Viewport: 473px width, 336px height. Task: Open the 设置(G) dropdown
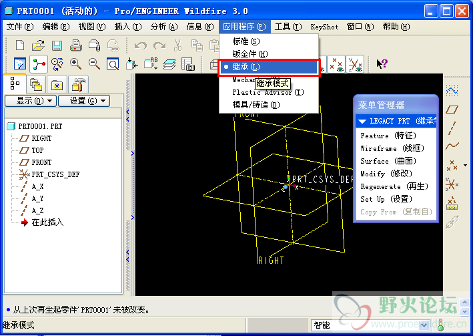pos(84,101)
